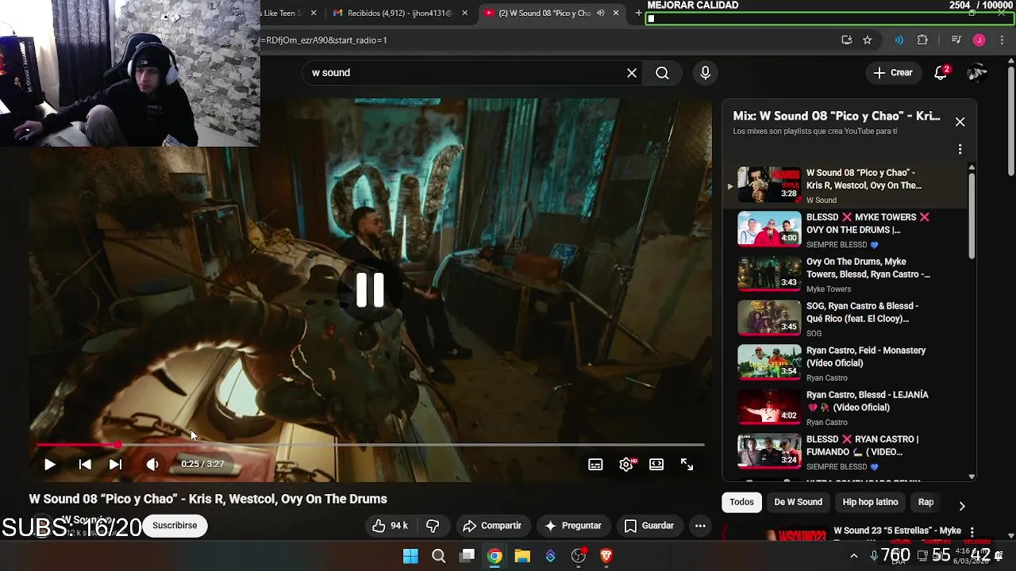Screen dimensions: 1016x571
Task: Click the Compartir share button
Action: click(x=492, y=526)
